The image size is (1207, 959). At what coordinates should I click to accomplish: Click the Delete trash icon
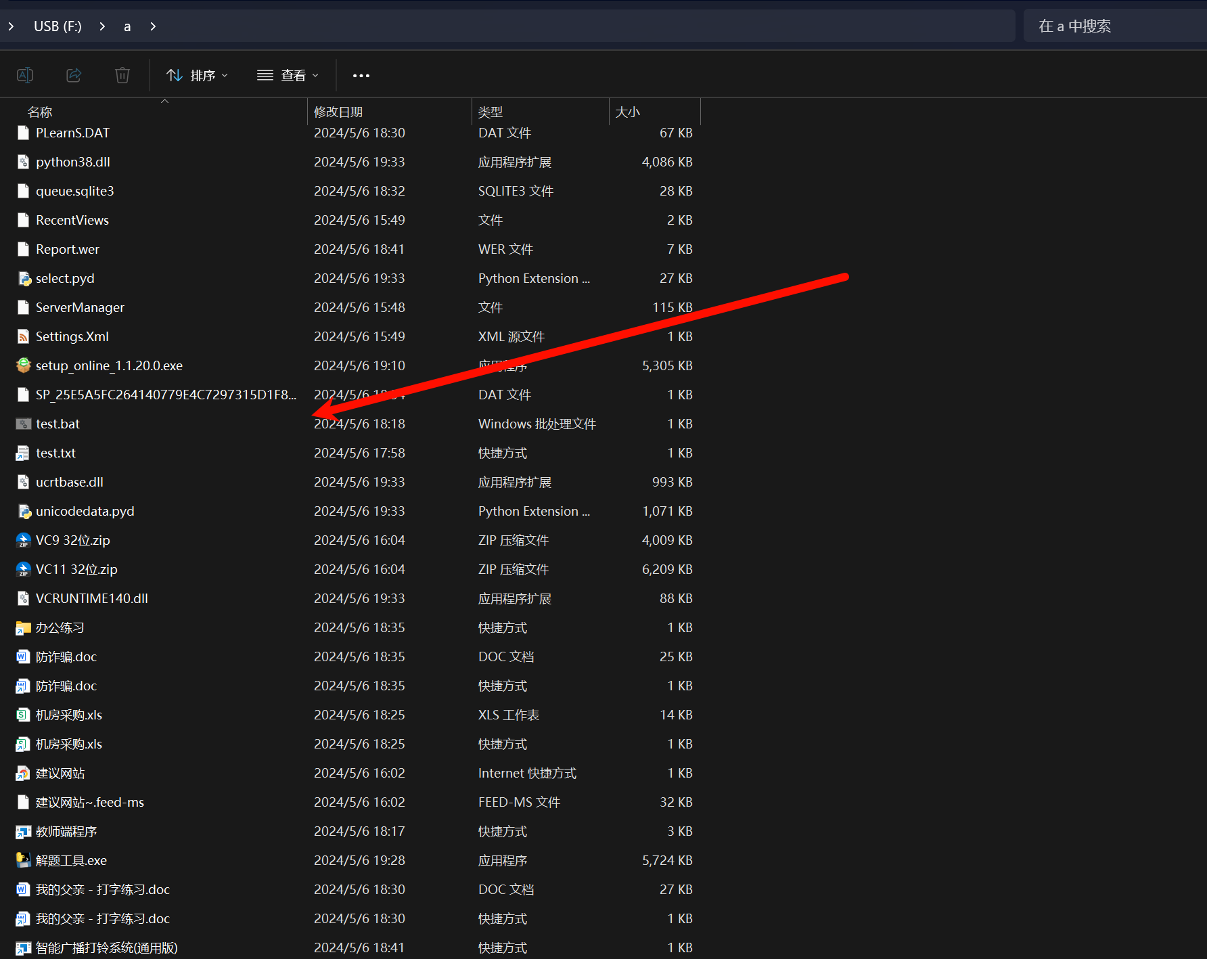point(122,75)
